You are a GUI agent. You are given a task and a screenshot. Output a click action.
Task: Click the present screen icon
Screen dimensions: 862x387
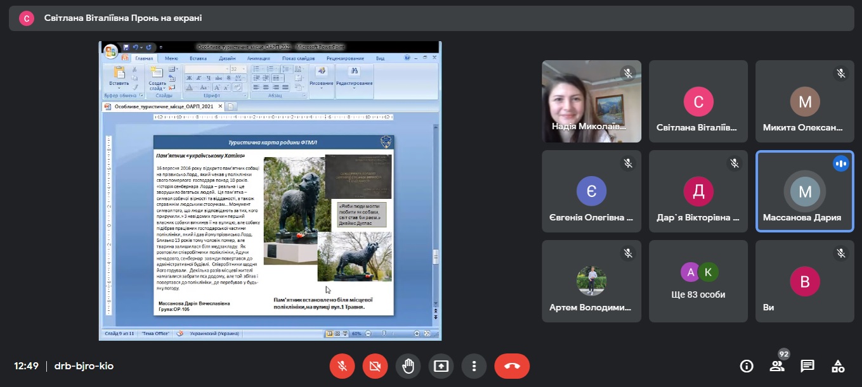coord(441,366)
